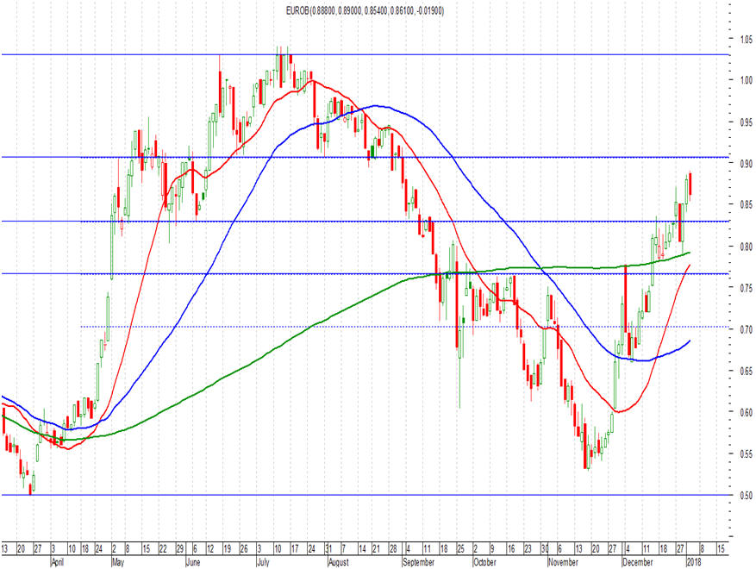Select the September month label
Screen dimensions: 756x569
click(418, 562)
